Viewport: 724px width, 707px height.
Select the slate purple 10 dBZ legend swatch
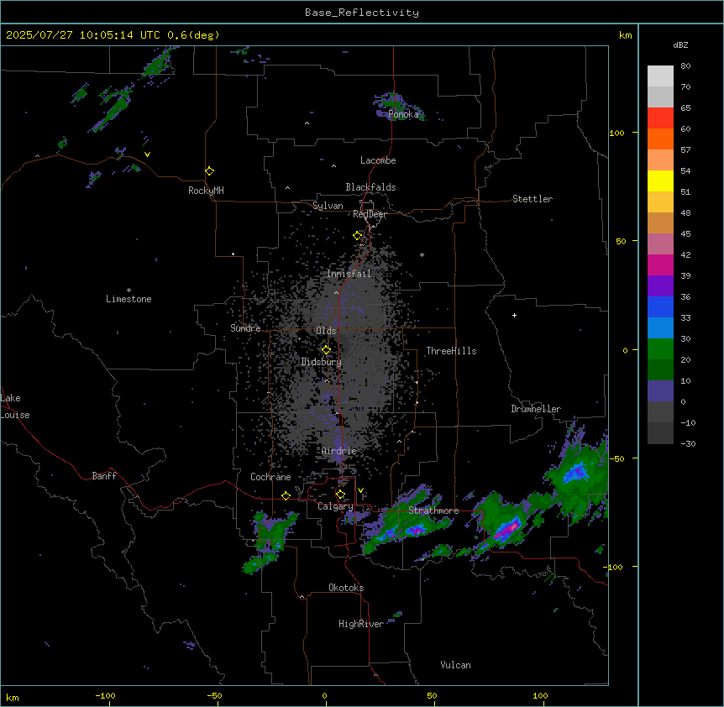(660, 391)
